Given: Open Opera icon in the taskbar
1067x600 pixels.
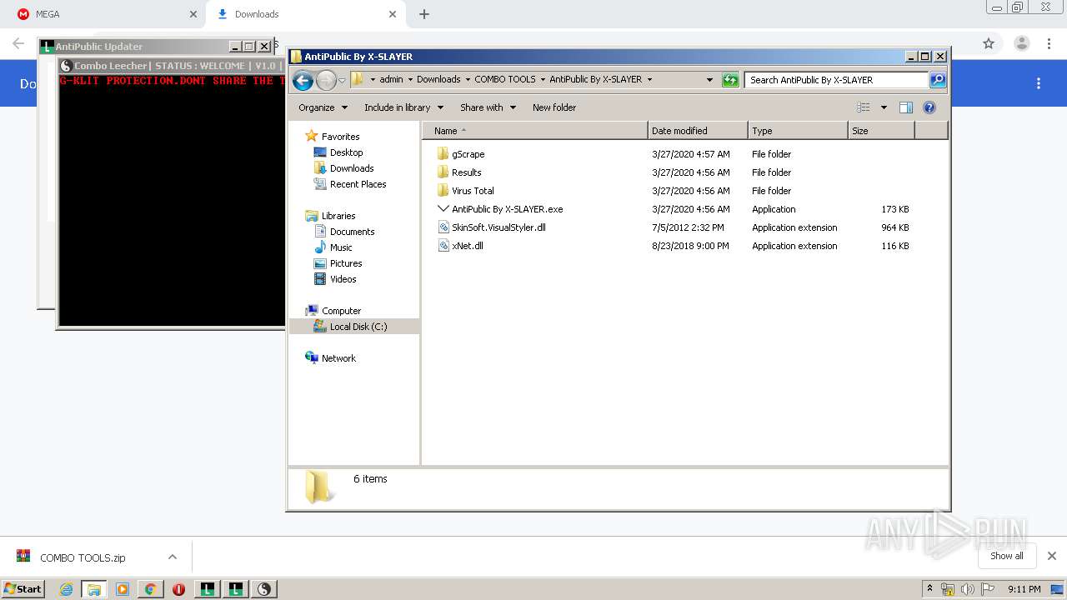Looking at the screenshot, I should tap(178, 589).
